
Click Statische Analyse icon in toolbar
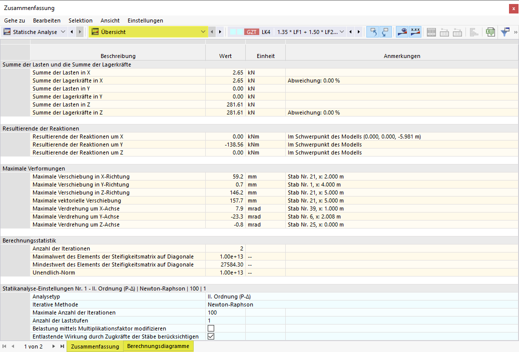pyautogui.click(x=7, y=32)
